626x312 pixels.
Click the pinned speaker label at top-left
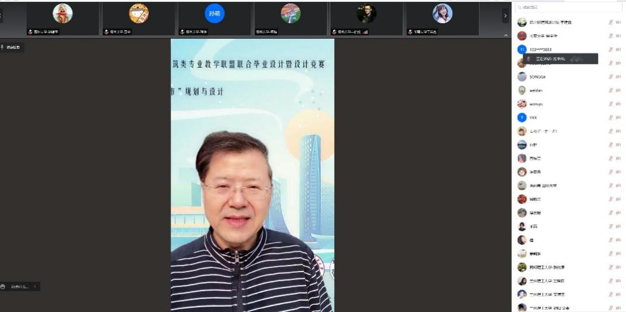[12, 47]
